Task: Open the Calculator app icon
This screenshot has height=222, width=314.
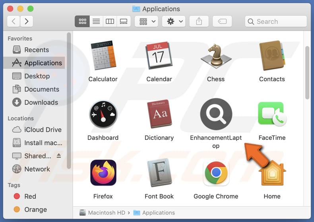Action: click(x=103, y=55)
